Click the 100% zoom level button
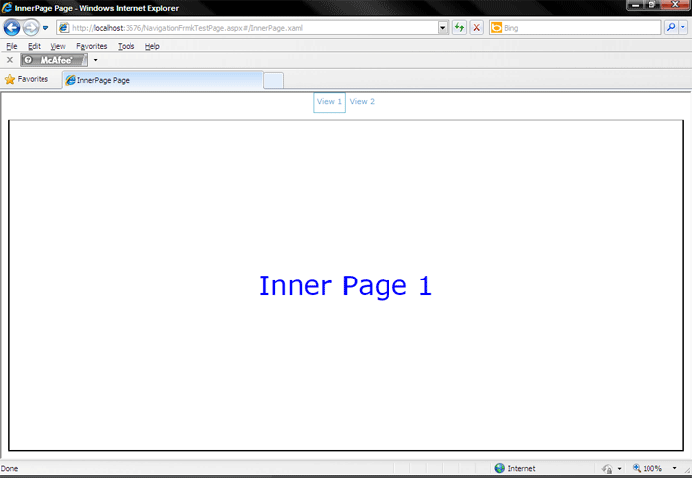Viewport: 692px width, 478px height. [648, 468]
